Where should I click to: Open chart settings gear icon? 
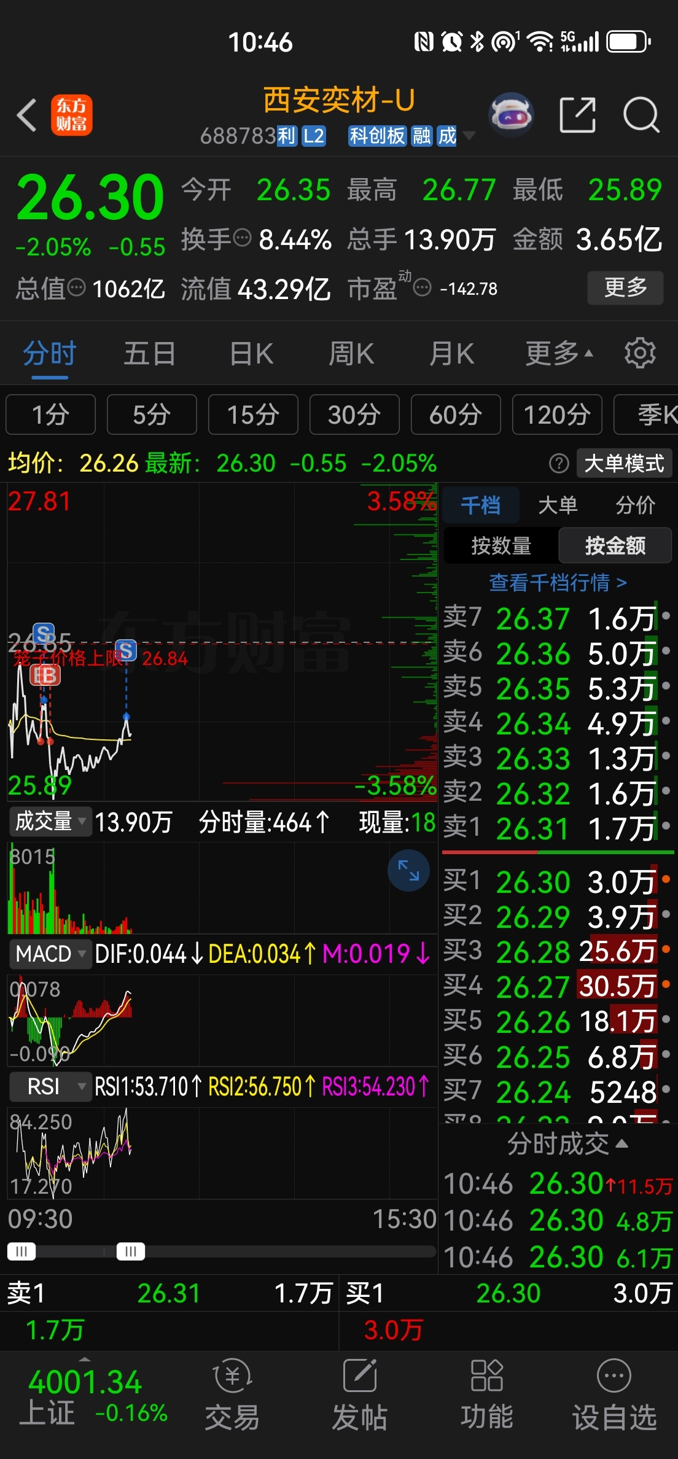[640, 352]
